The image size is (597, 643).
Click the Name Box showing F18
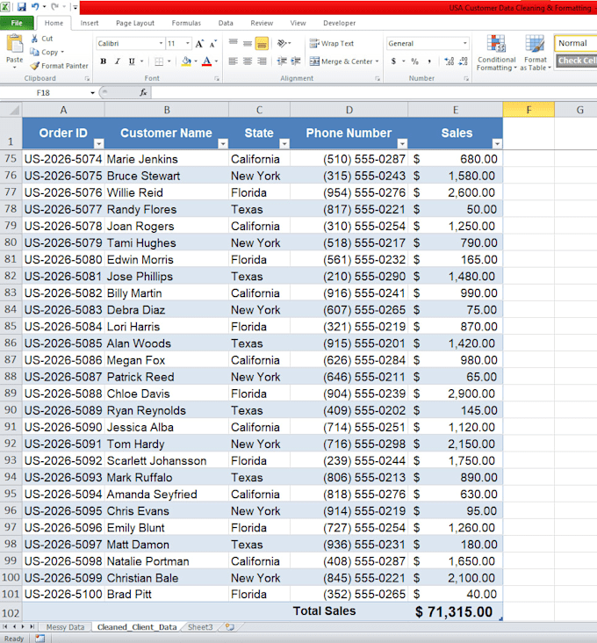click(x=43, y=93)
